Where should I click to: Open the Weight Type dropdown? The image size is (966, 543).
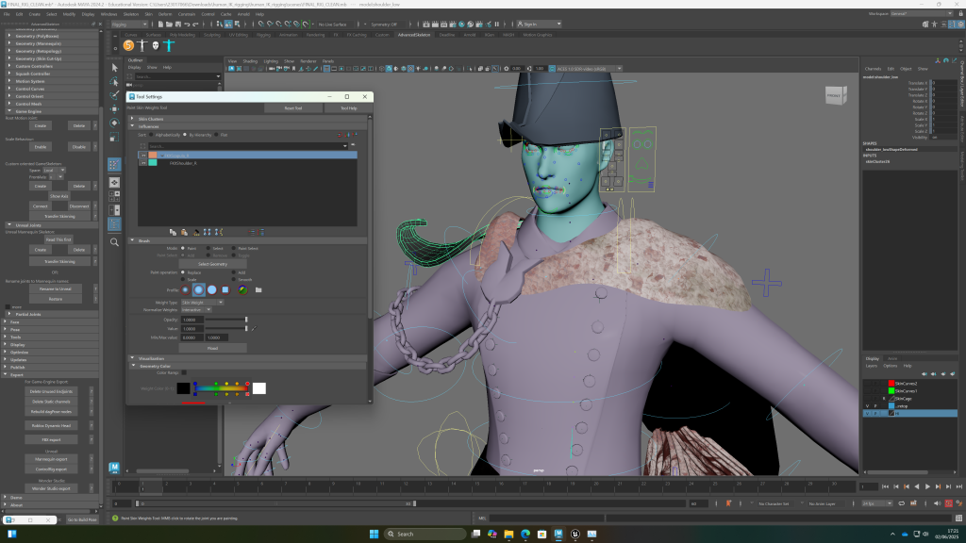pyautogui.click(x=202, y=302)
